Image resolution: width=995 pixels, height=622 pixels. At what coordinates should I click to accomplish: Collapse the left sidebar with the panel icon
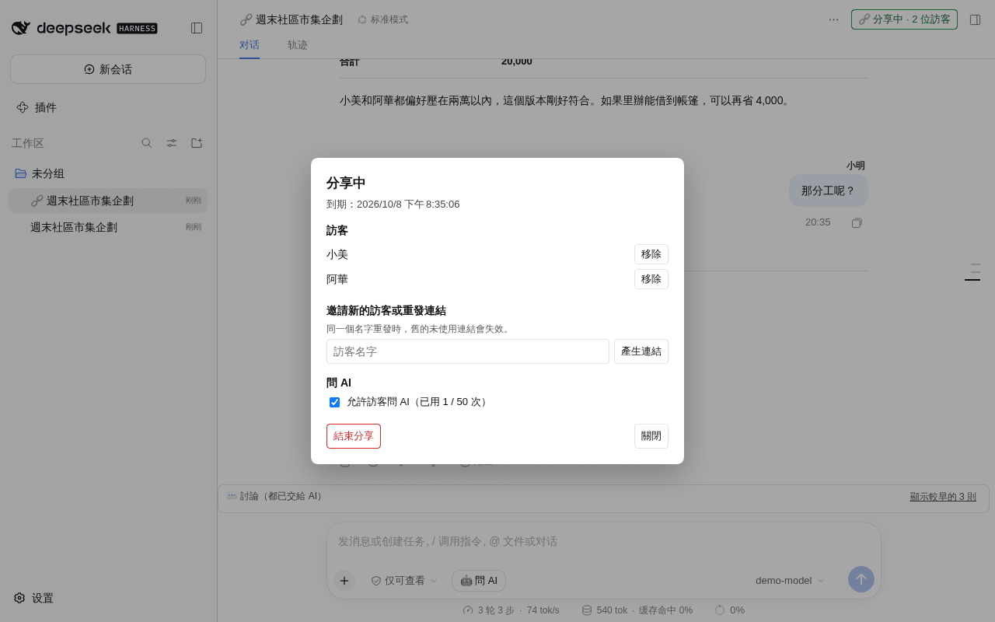[x=197, y=28]
